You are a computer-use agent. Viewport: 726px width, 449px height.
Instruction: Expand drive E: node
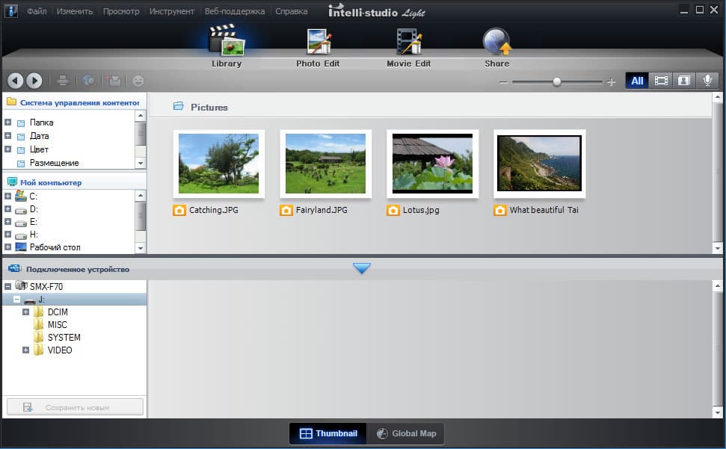pos(8,222)
